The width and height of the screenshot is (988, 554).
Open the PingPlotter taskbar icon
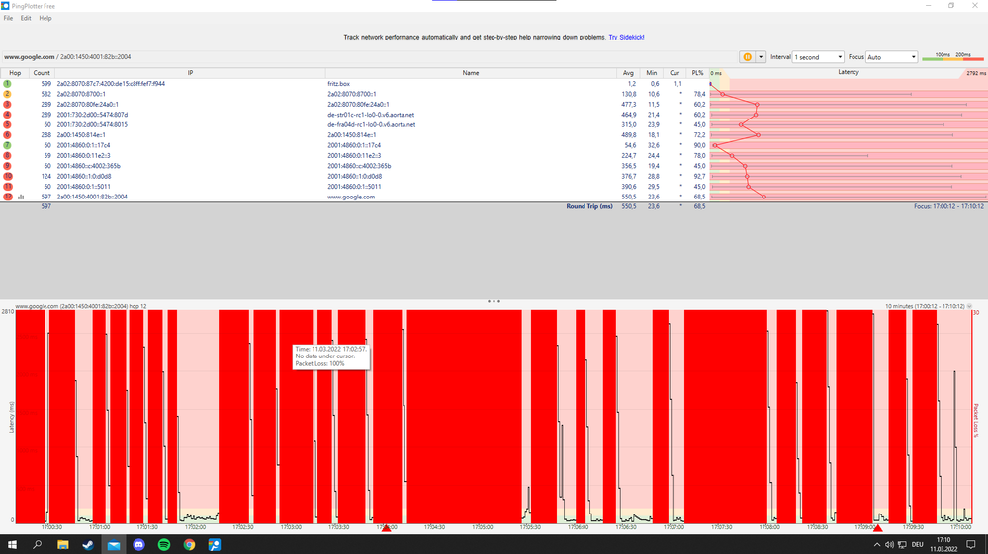click(x=215, y=544)
